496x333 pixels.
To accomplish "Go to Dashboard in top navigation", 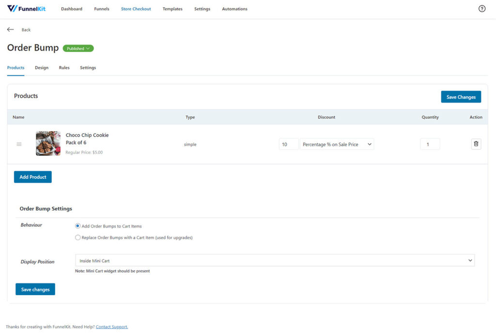I will (72, 9).
